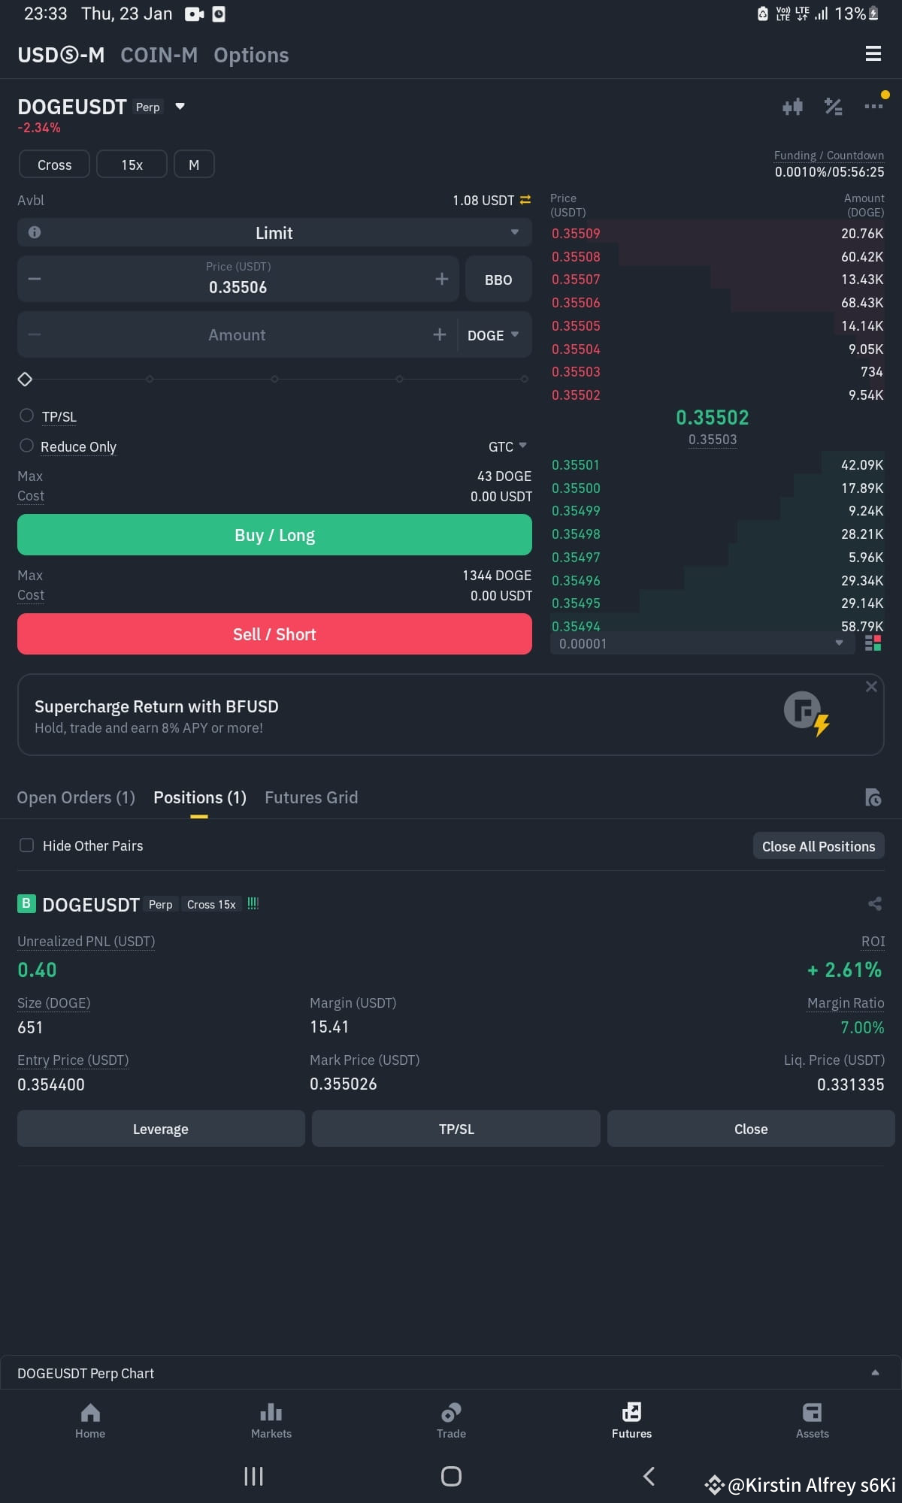Viewport: 902px width, 1503px height.
Task: Tap the transfer arrows beside 1.08 USDT
Action: pyautogui.click(x=525, y=200)
